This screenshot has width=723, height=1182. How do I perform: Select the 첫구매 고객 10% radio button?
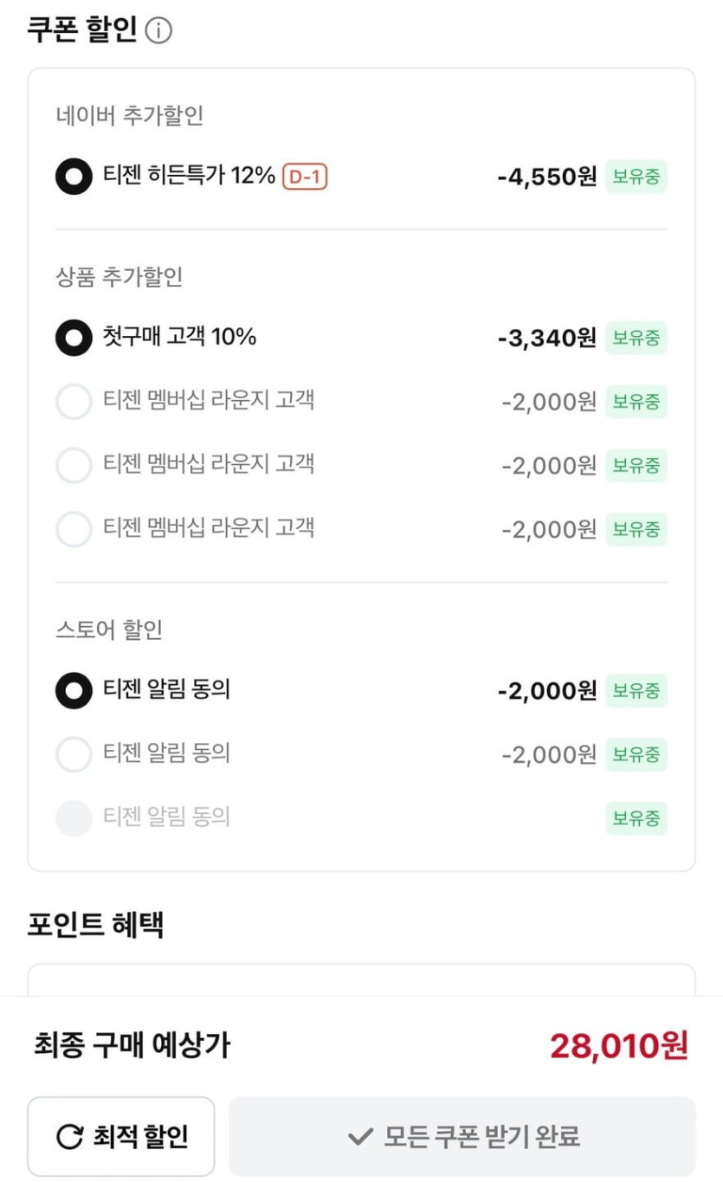point(74,338)
